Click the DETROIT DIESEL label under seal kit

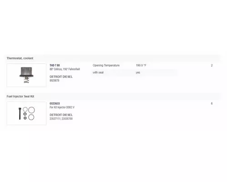pyautogui.click(x=61, y=115)
